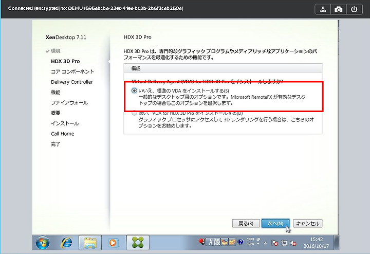
Task: Click the language bar restore icon
Action: coord(258,239)
